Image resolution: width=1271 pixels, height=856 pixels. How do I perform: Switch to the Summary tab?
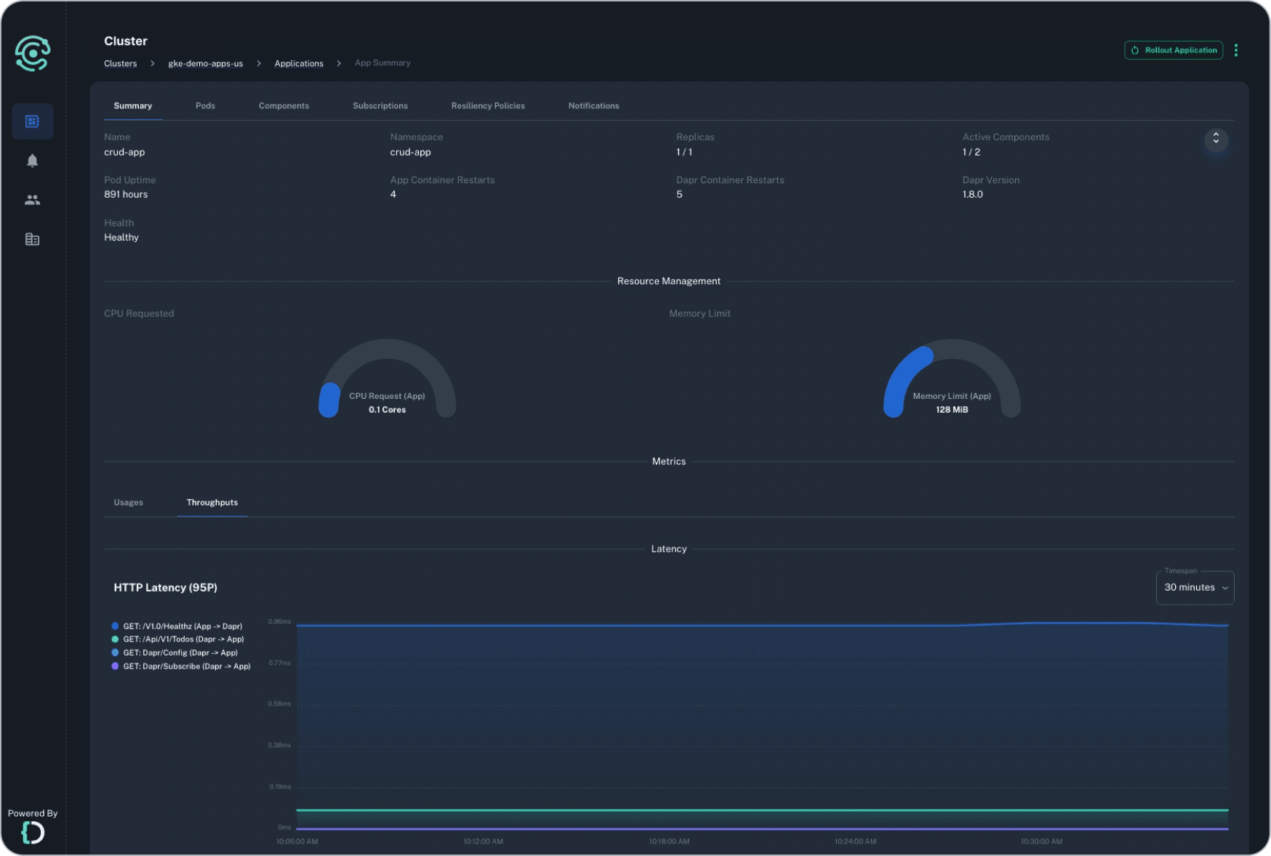click(133, 106)
